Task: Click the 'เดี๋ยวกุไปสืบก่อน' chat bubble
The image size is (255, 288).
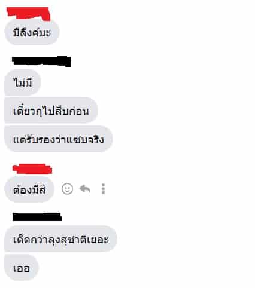Action: [x=51, y=110]
